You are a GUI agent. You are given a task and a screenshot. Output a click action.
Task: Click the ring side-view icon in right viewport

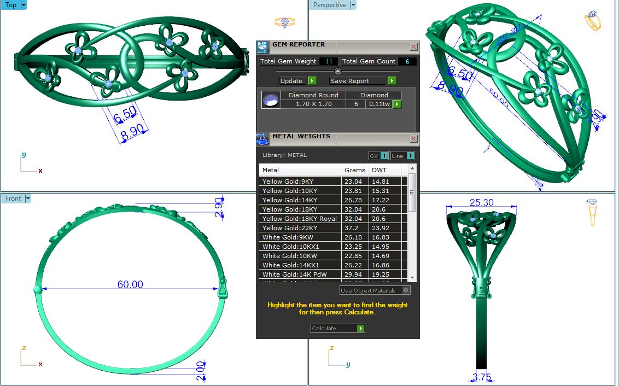pos(593,212)
